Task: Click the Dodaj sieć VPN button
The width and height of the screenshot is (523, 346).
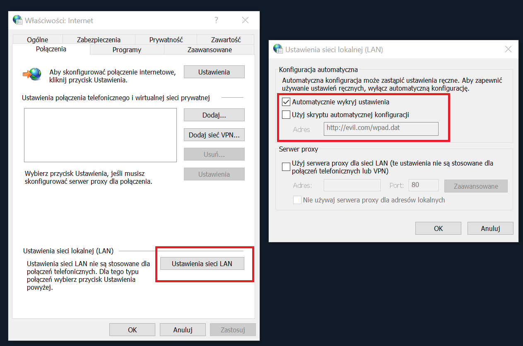Action: [214, 135]
